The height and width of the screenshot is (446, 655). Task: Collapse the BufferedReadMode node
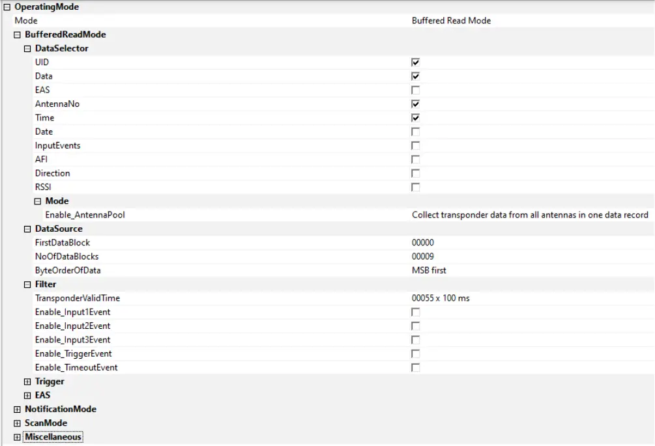pos(18,35)
